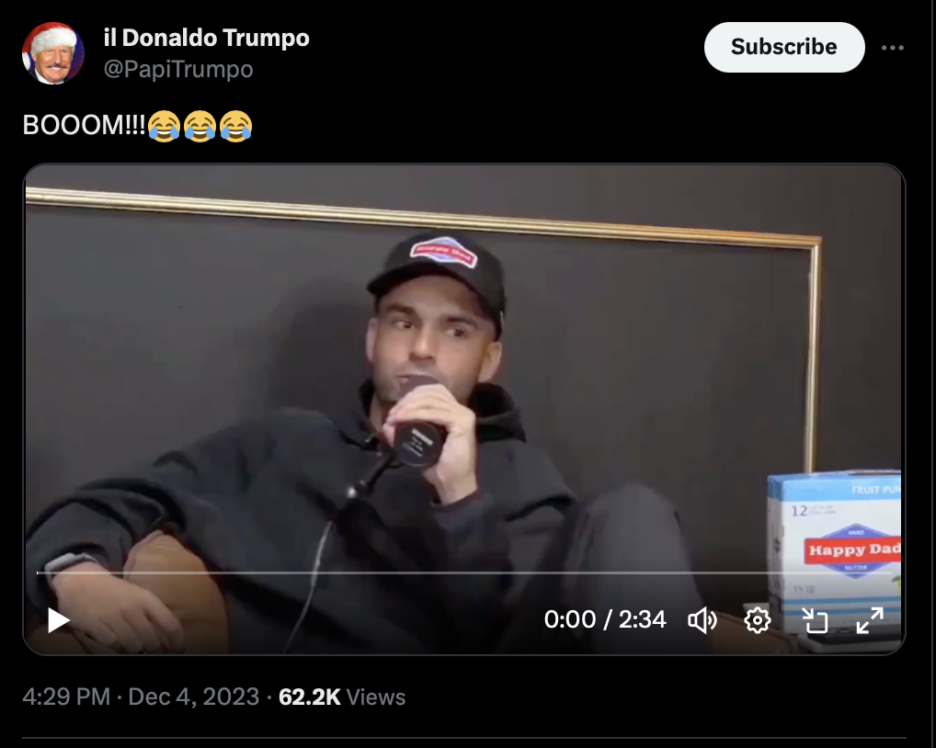Click the 0:00 / 2:34 time display
The height and width of the screenshot is (748, 936).
coord(605,619)
